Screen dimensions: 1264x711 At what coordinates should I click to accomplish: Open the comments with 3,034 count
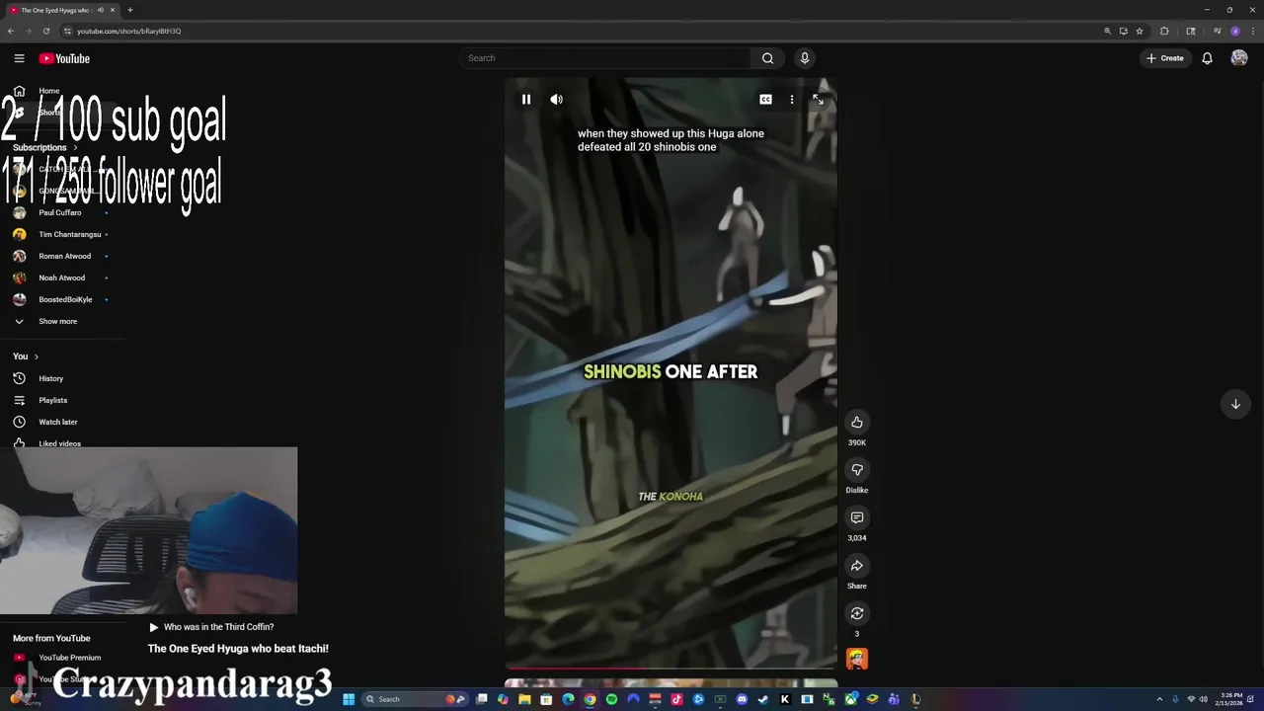tap(857, 517)
